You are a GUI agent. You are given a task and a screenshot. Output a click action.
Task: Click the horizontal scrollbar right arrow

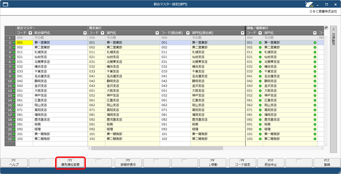click(x=322, y=148)
